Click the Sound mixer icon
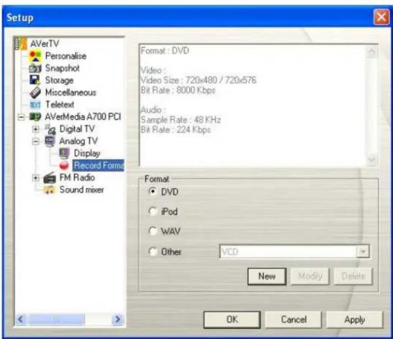 pyautogui.click(x=50, y=190)
